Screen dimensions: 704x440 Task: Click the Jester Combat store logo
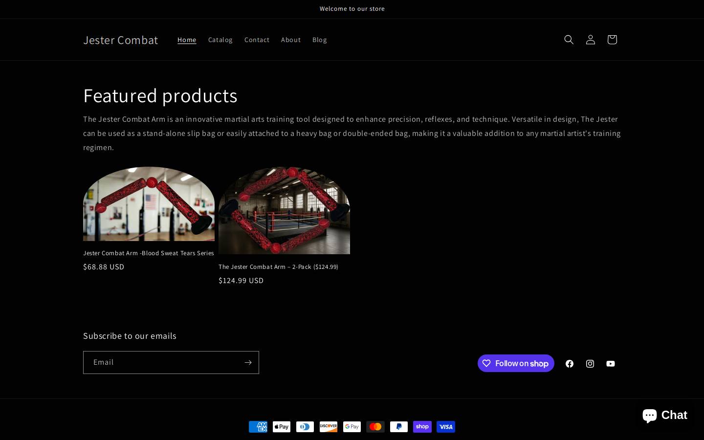pos(121,40)
